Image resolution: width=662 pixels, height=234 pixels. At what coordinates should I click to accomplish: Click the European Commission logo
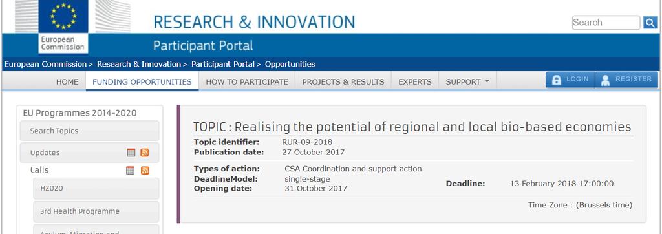point(63,27)
